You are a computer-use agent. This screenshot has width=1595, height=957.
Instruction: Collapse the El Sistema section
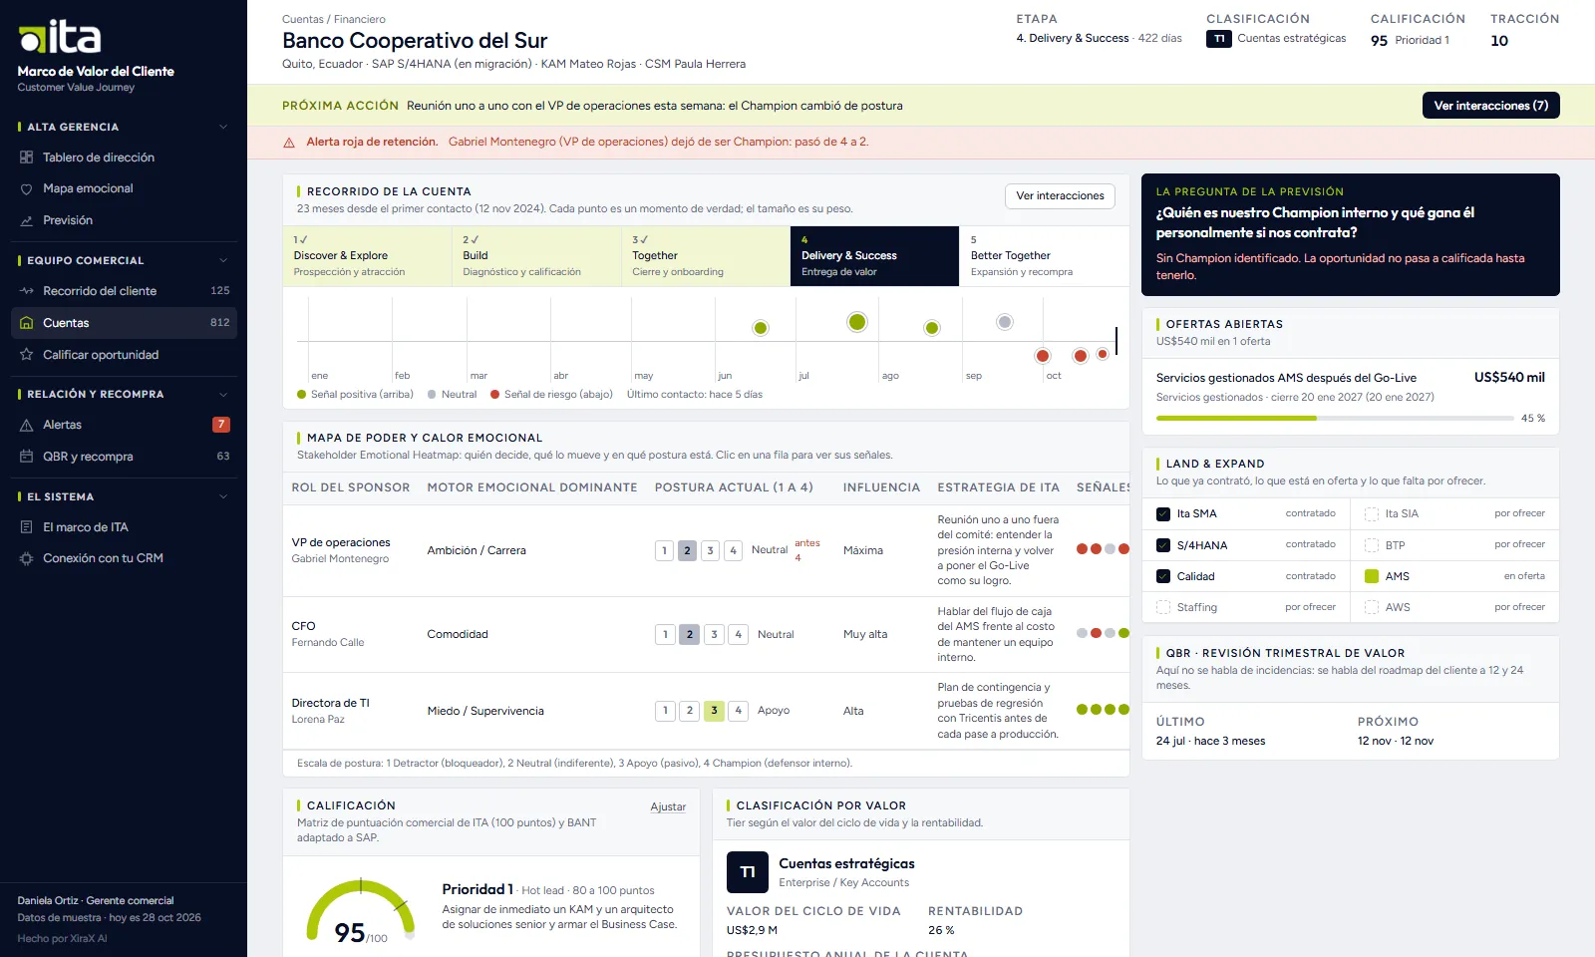[223, 496]
